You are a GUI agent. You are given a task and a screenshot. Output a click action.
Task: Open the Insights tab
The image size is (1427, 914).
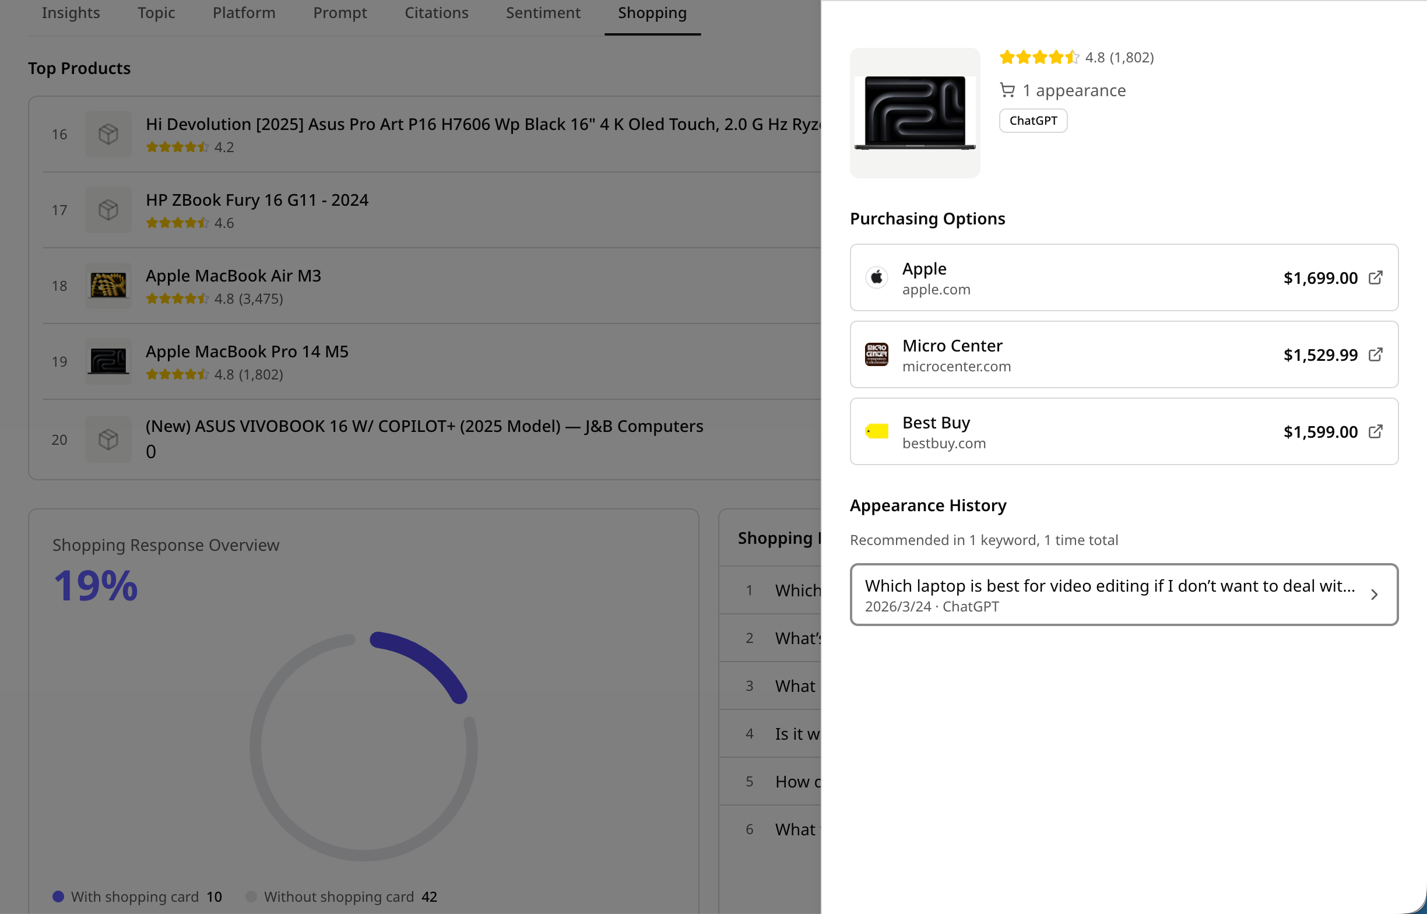coord(71,13)
